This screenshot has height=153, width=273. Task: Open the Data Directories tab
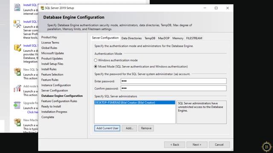[x=131, y=38]
